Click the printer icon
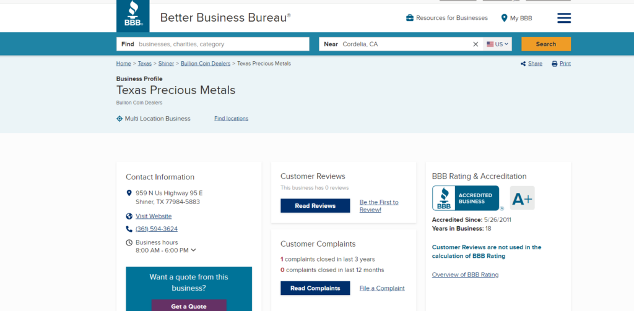The image size is (634, 311). click(554, 64)
